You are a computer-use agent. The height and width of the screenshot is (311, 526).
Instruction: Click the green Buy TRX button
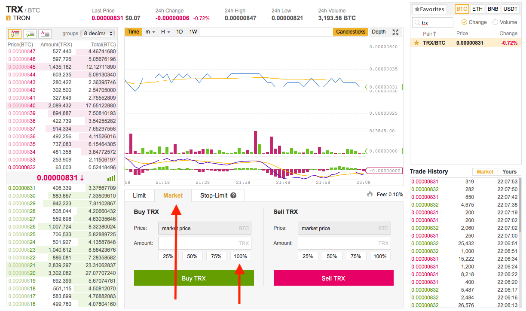pos(194,278)
